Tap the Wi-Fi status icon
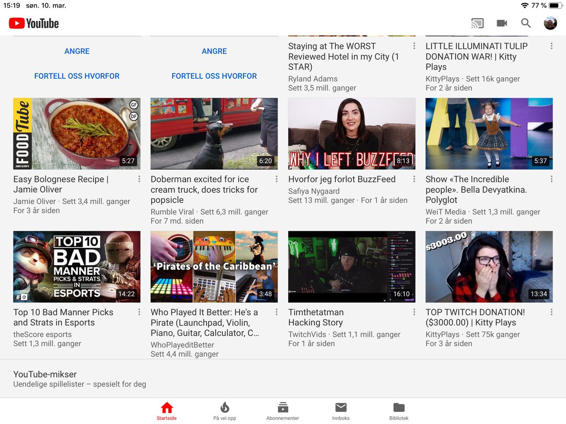Image resolution: width=566 pixels, height=424 pixels. [x=525, y=6]
